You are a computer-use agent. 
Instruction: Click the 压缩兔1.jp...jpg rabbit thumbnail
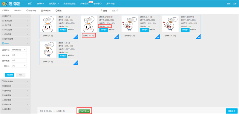(x=48, y=24)
